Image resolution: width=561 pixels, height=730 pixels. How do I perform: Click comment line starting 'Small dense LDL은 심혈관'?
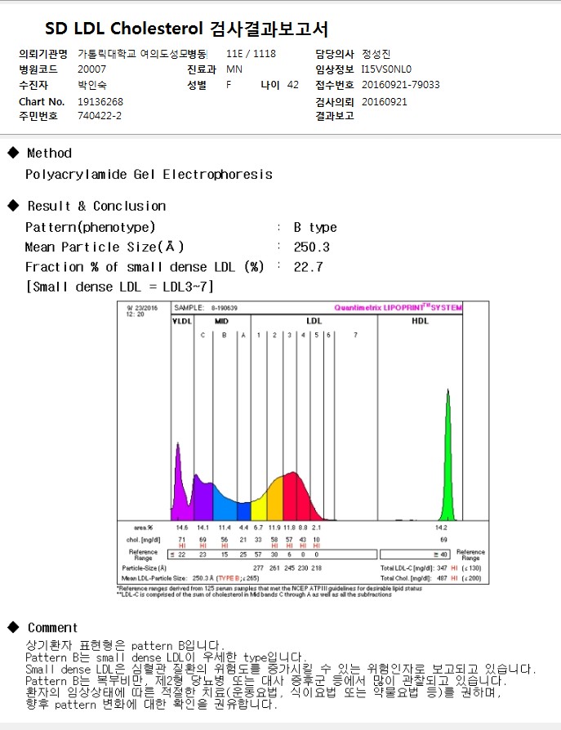[281, 669]
